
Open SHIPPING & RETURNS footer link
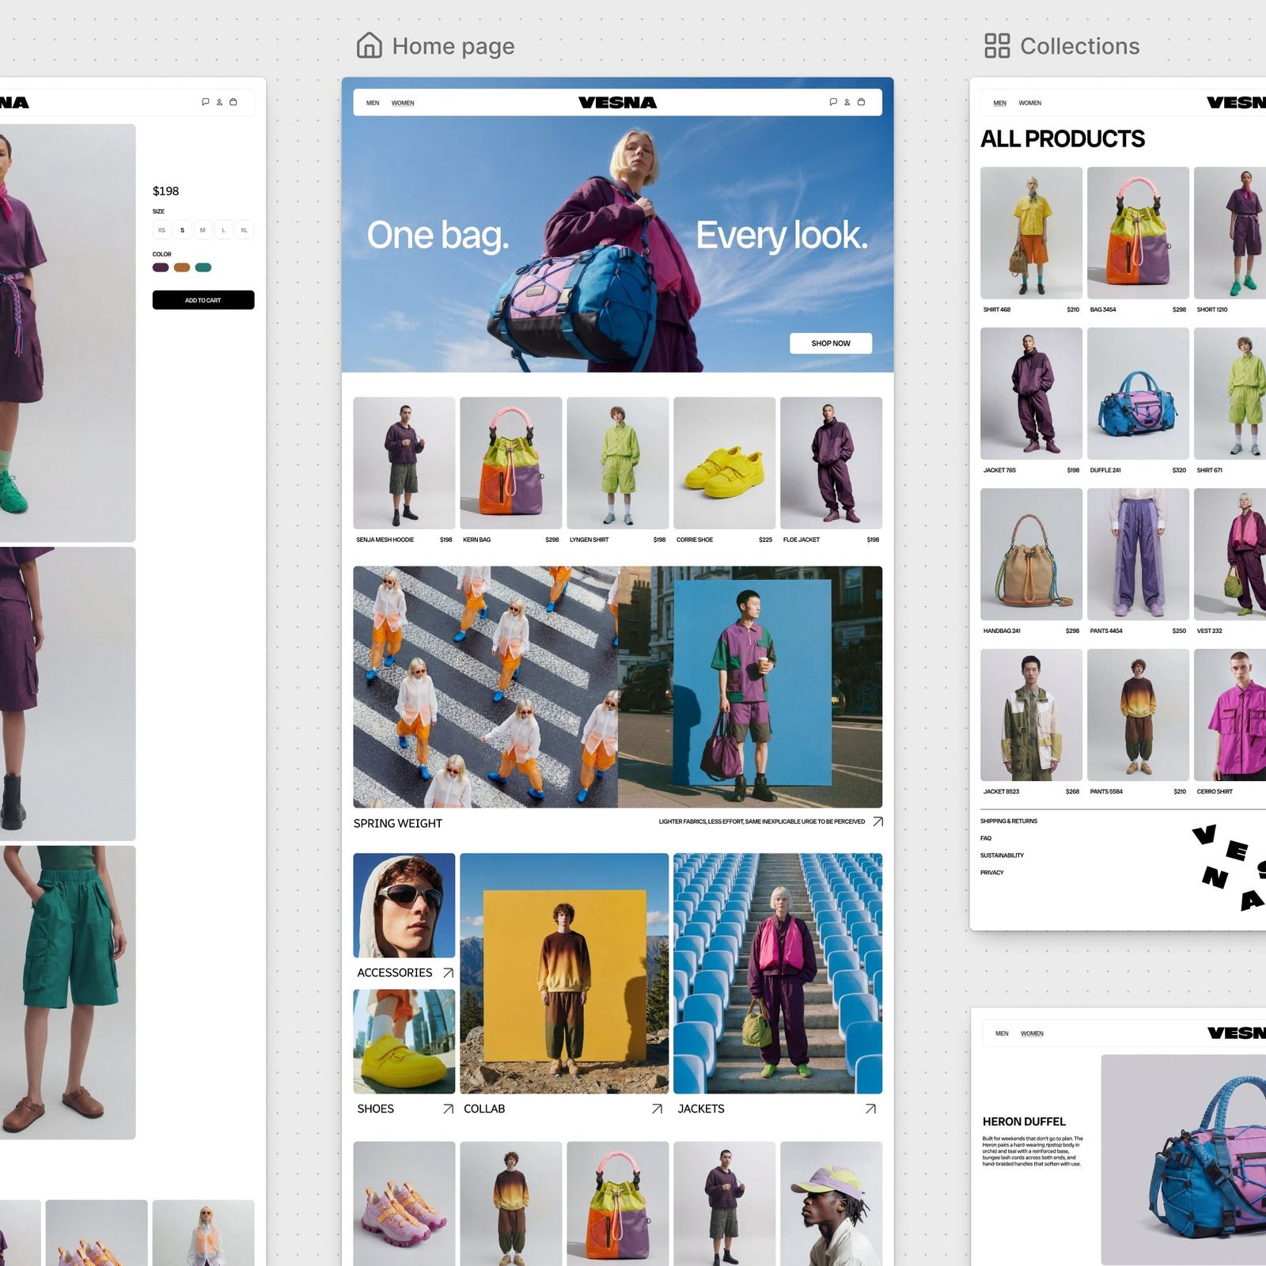[x=1009, y=821]
